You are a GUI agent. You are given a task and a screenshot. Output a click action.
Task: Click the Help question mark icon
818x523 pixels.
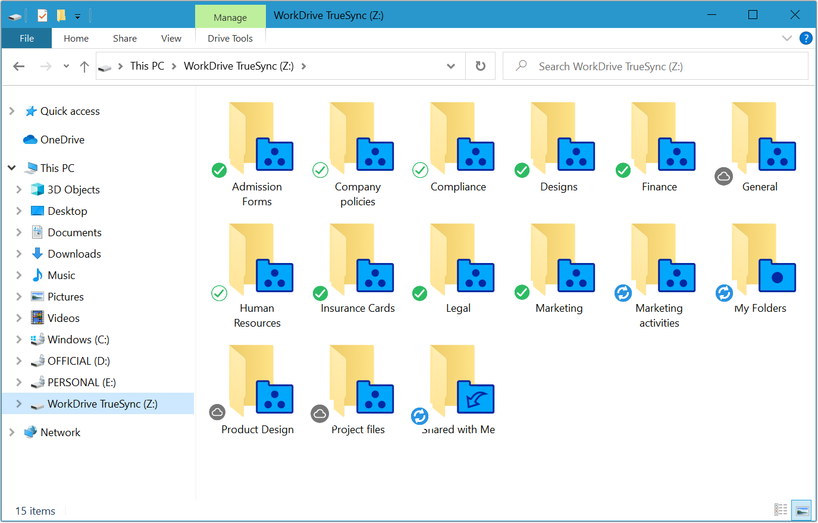pos(806,38)
